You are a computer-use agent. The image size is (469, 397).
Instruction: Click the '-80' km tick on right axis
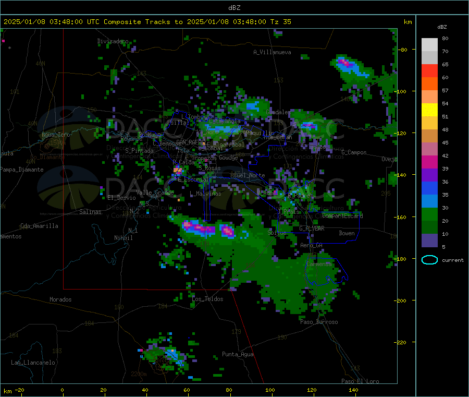tap(403, 50)
